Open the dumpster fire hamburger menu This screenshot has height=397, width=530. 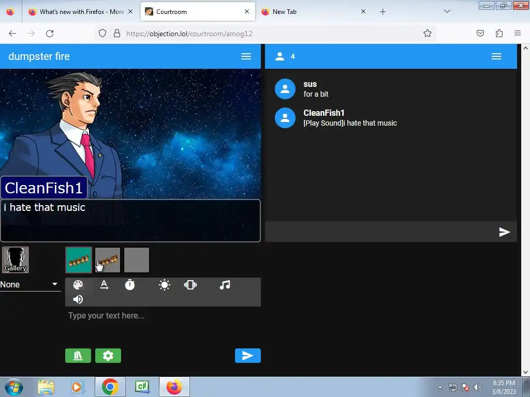(x=246, y=56)
